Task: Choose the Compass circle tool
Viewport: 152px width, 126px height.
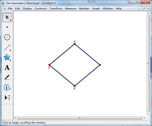Action: [x=7, y=37]
